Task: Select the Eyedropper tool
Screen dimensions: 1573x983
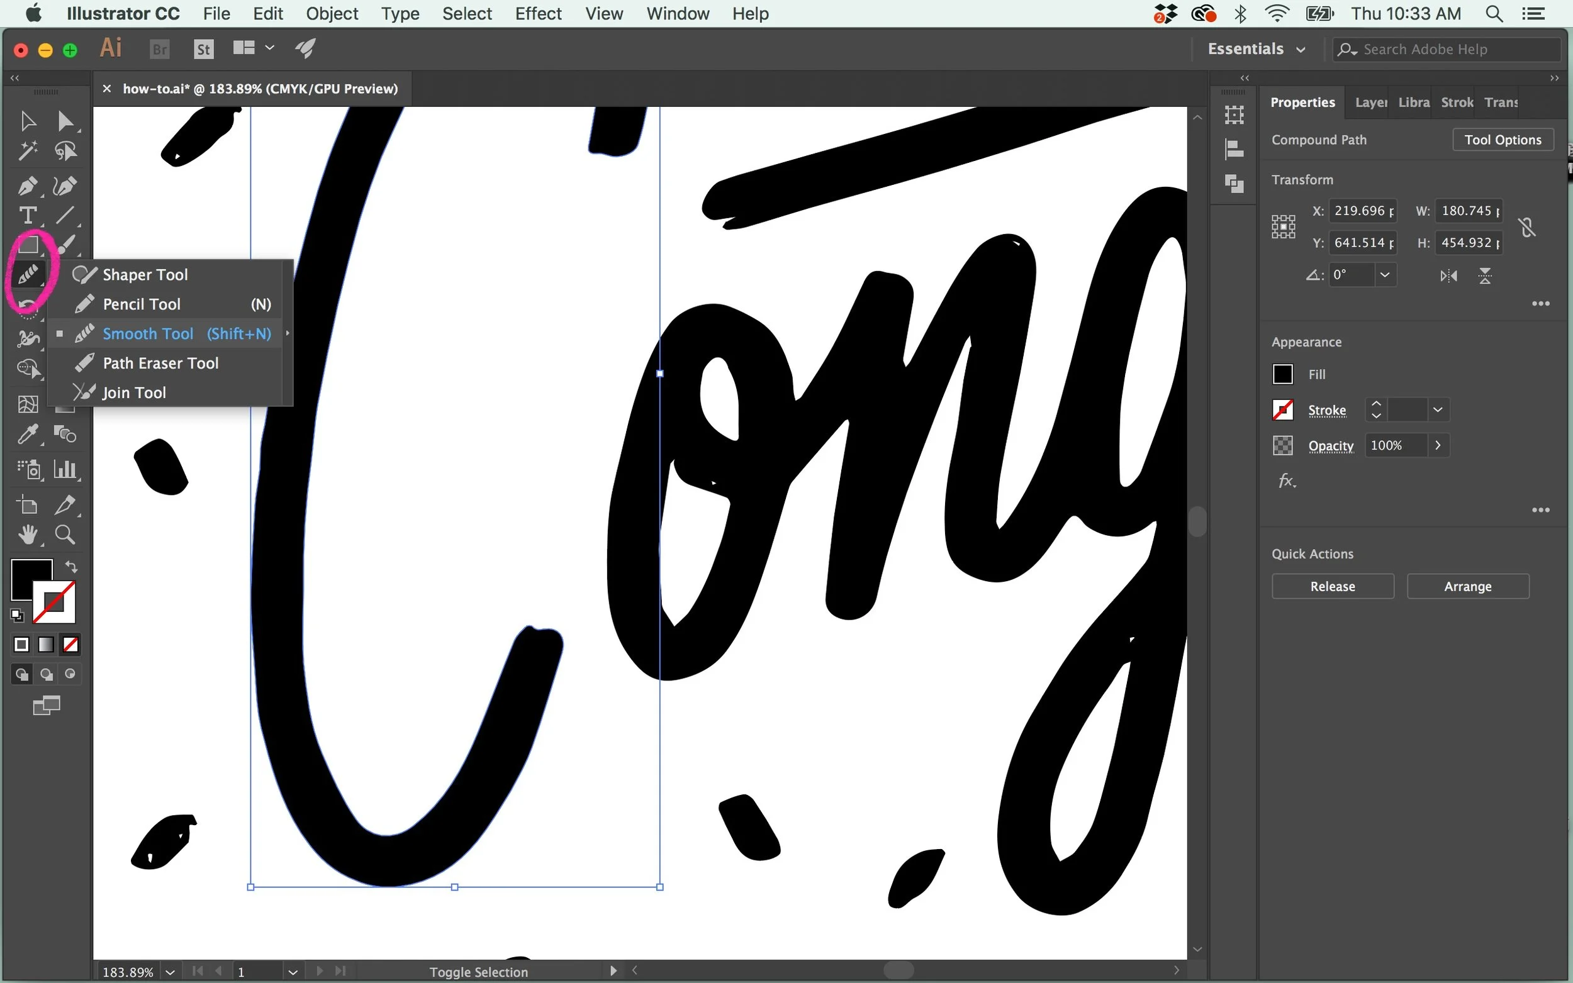Action: [28, 433]
